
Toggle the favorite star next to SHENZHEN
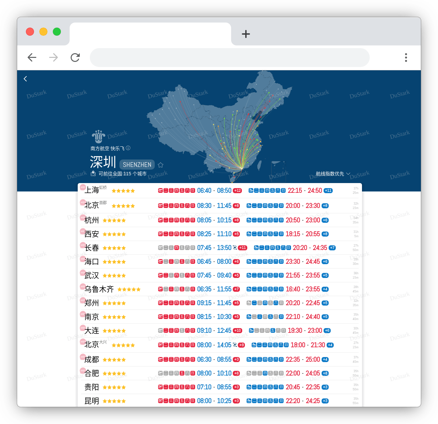click(x=160, y=165)
